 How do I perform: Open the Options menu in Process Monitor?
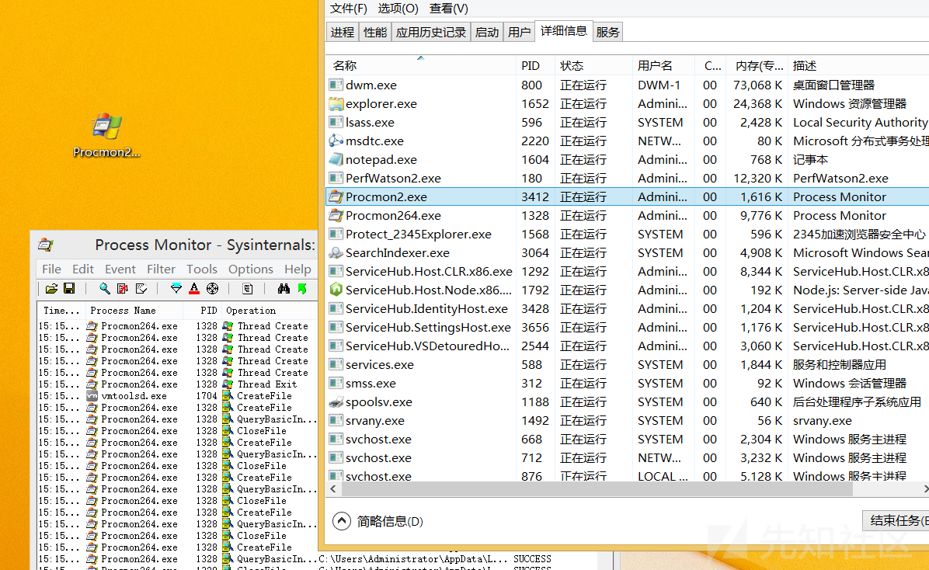point(251,269)
